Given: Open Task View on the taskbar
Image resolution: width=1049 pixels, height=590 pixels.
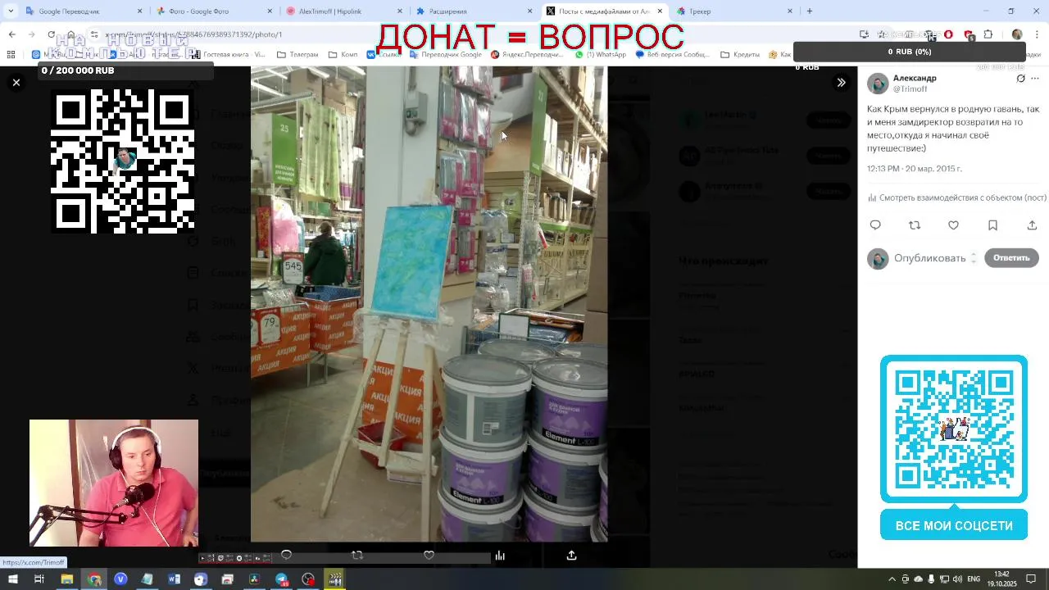Looking at the screenshot, I should tap(39, 579).
